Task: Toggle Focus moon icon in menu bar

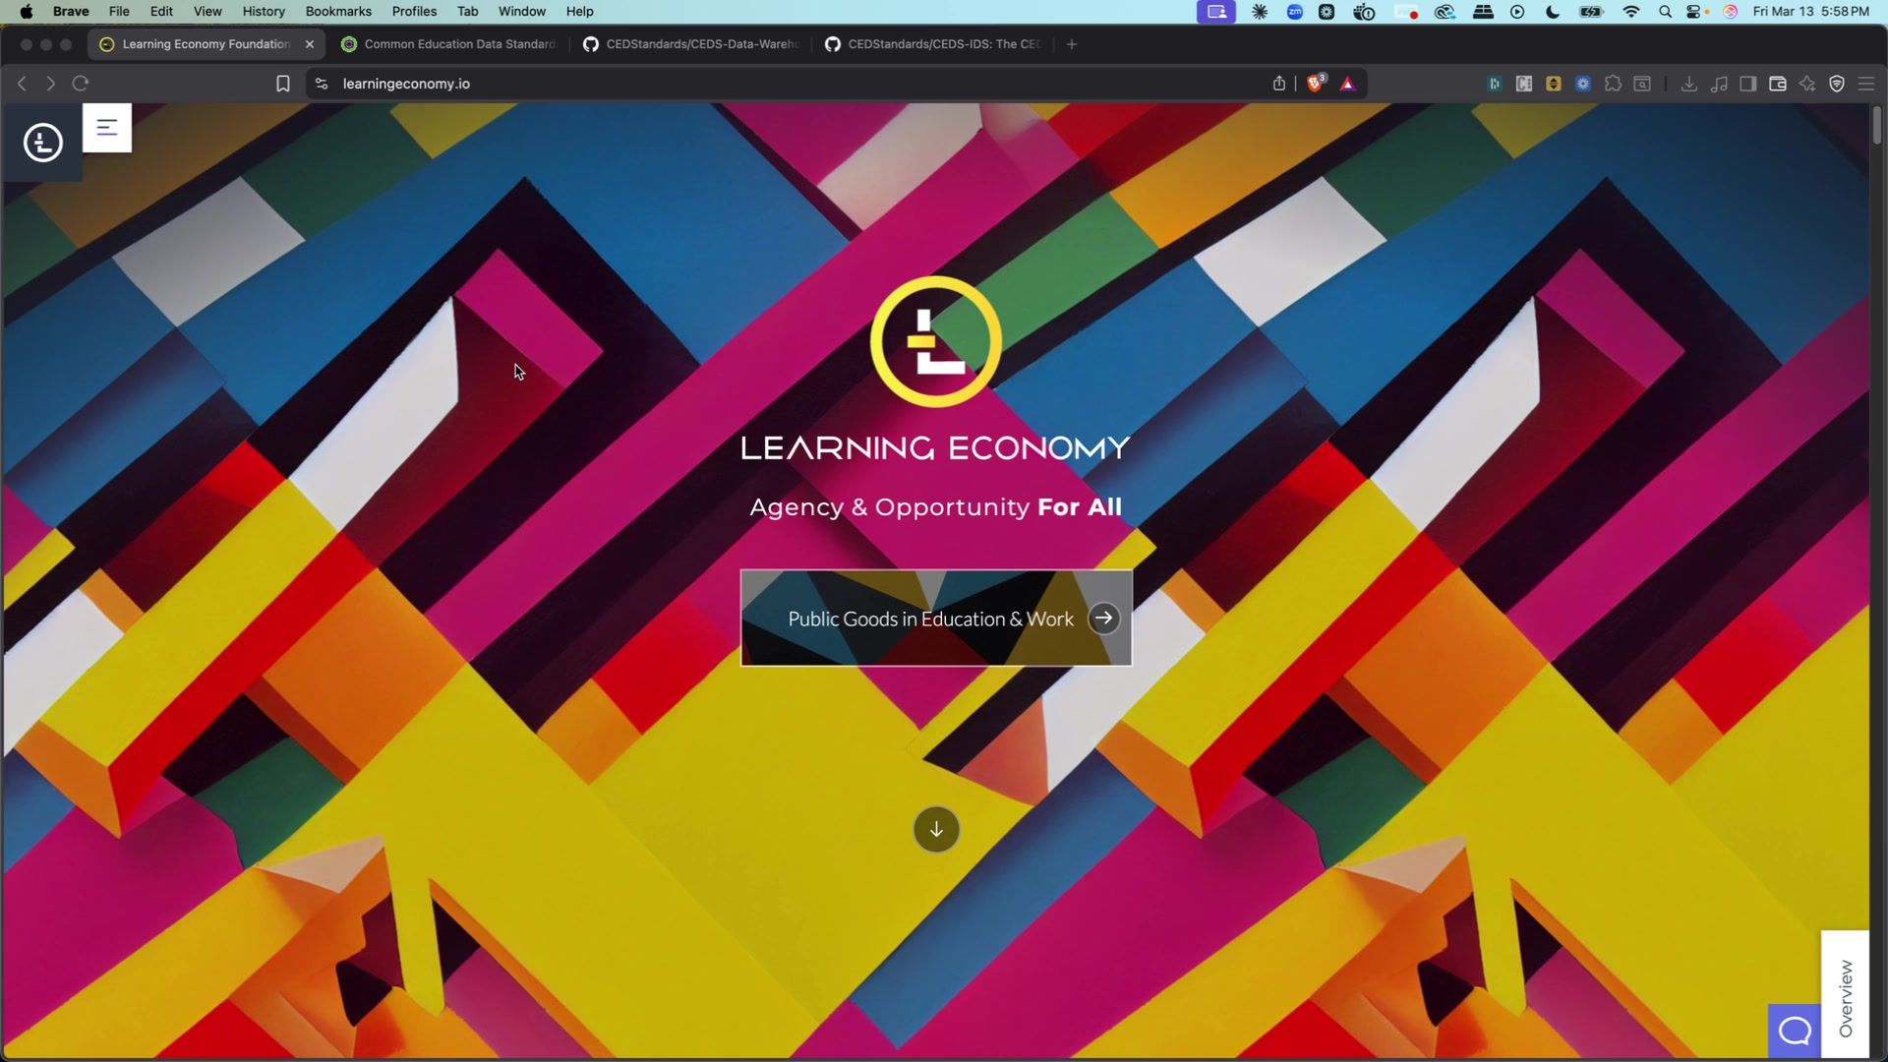Action: (x=1553, y=12)
